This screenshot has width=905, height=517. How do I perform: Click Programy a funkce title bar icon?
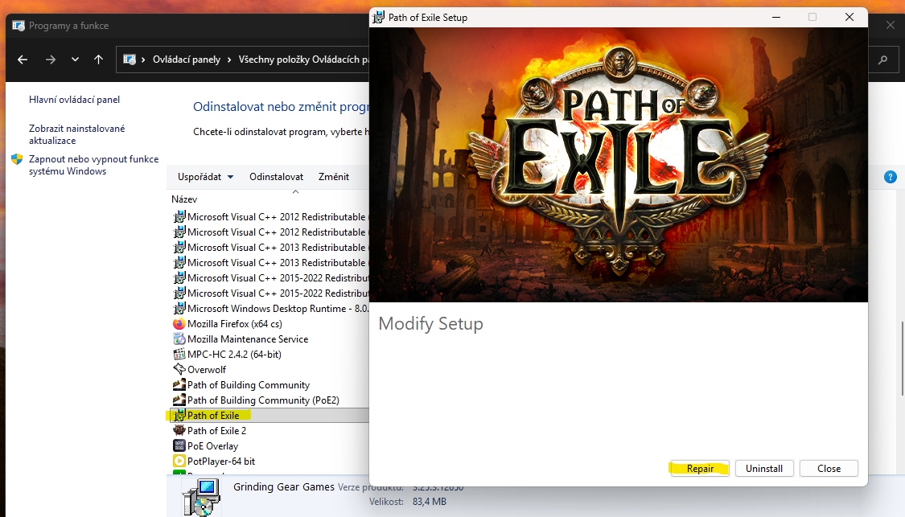tap(19, 26)
